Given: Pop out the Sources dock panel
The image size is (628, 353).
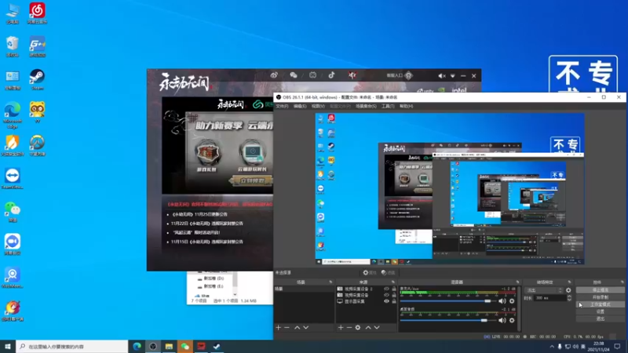Looking at the screenshot, I should pyautogui.click(x=393, y=282).
